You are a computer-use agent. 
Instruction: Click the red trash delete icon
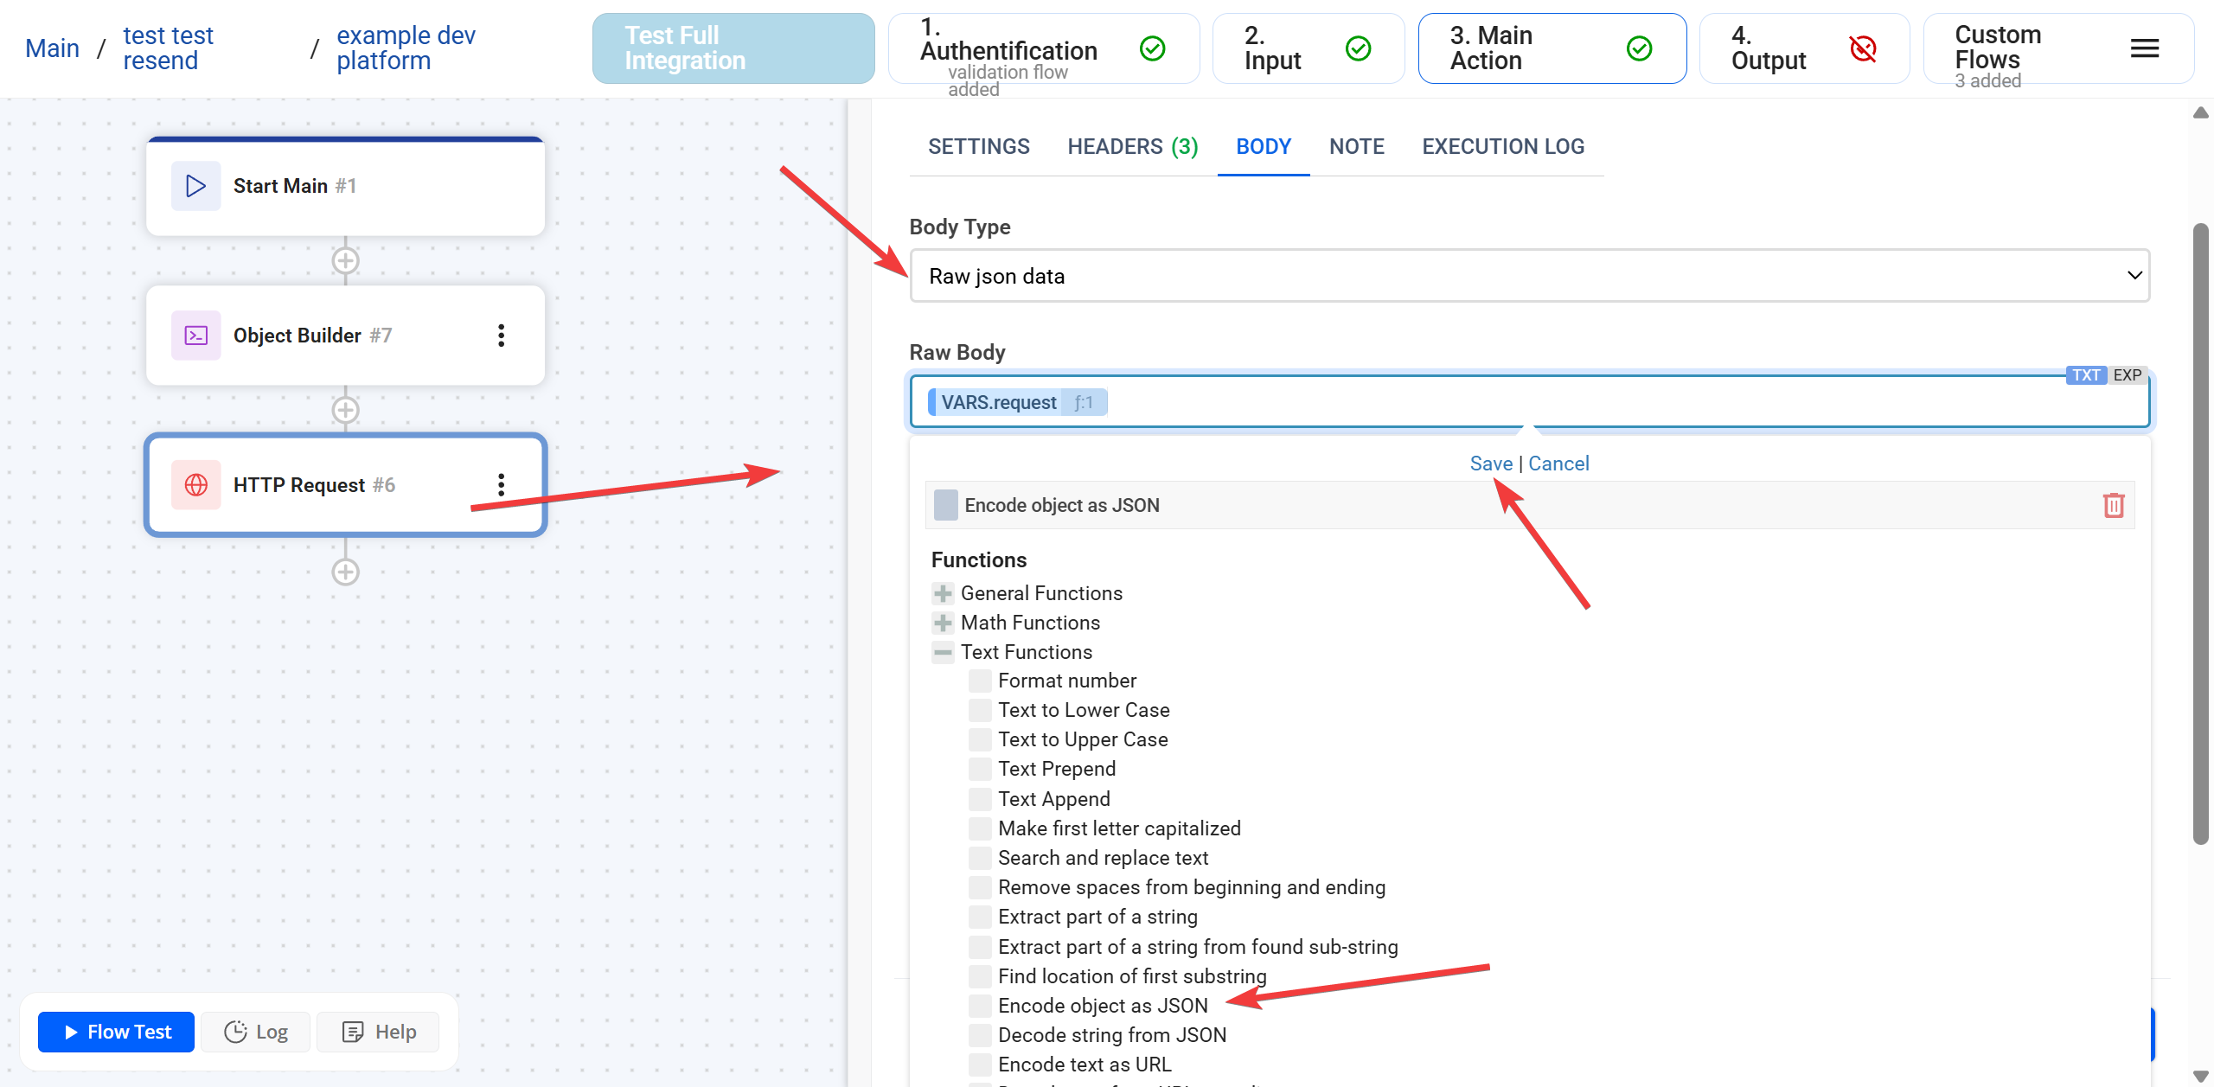tap(2113, 505)
